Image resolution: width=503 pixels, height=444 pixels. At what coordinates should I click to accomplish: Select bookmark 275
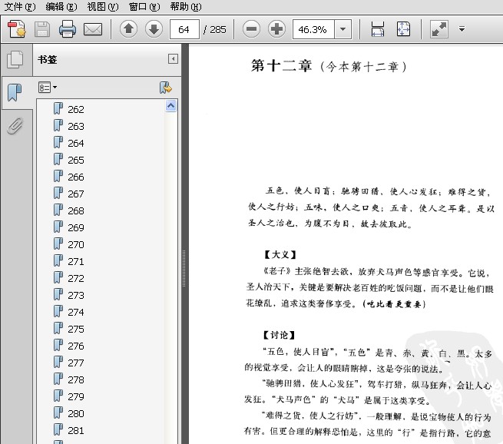[x=76, y=329]
